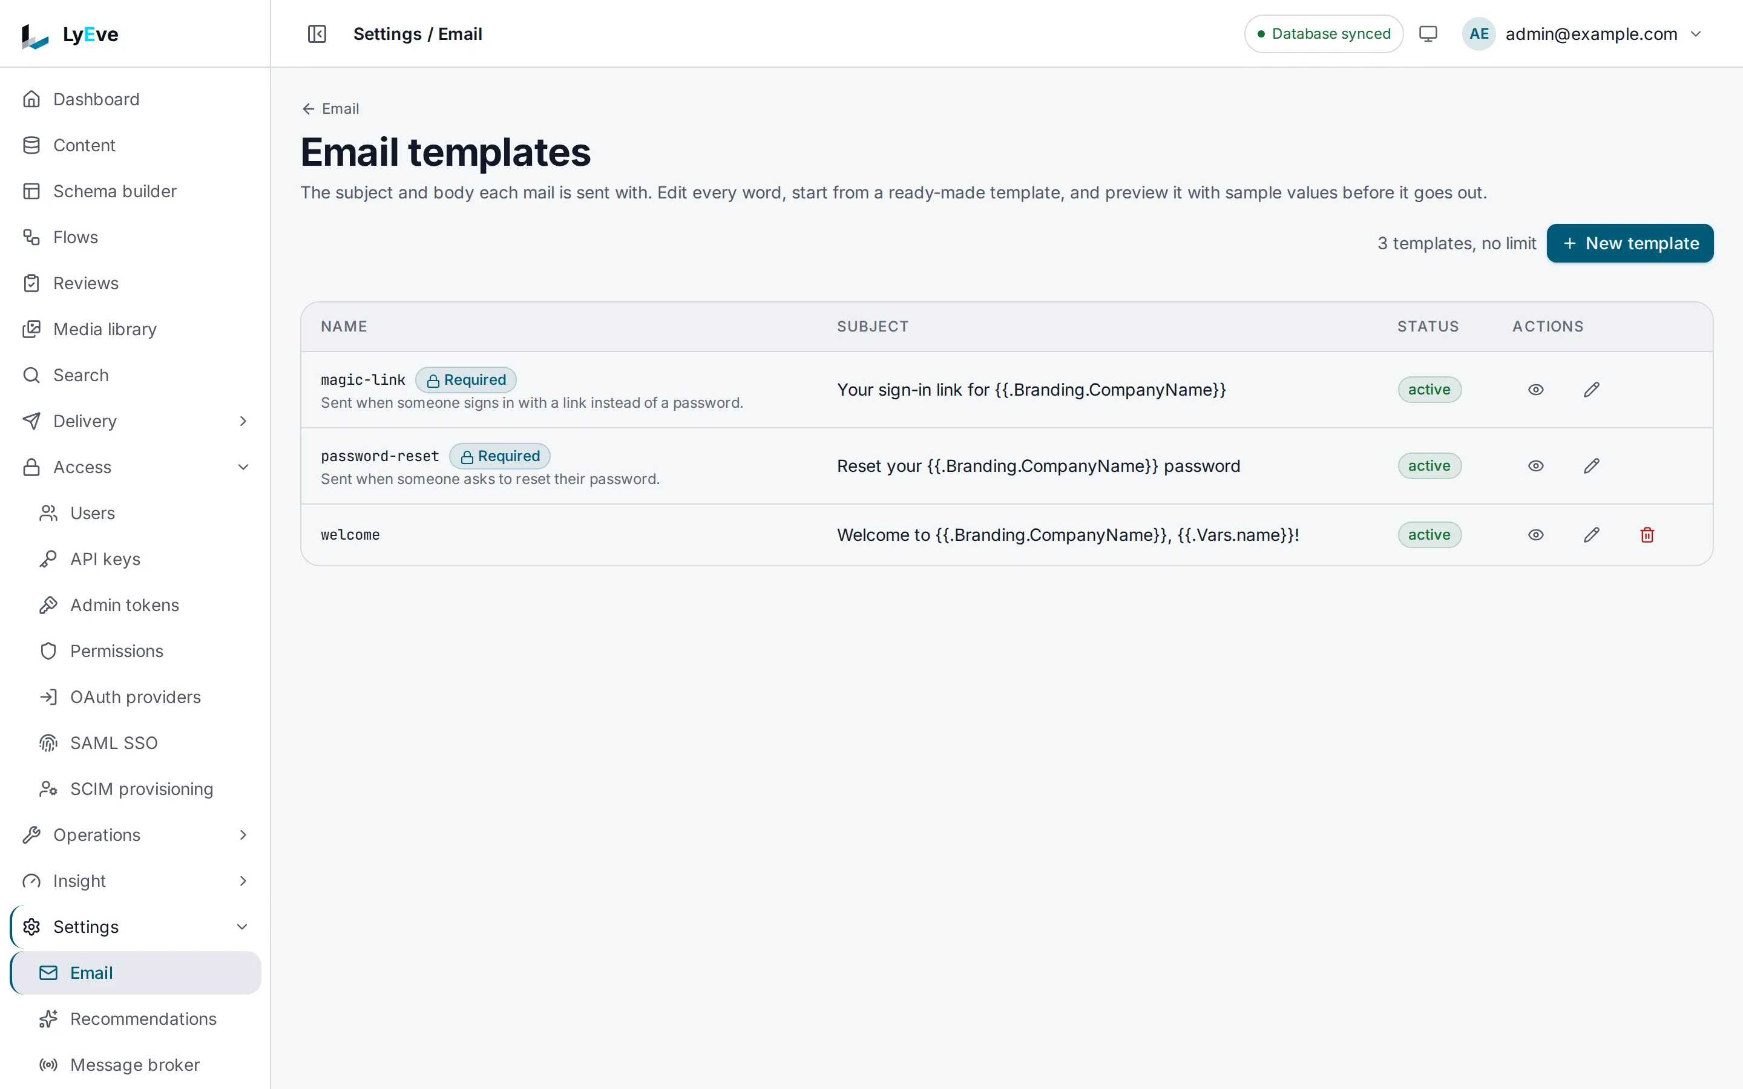The height and width of the screenshot is (1089, 1743).
Task: Click the active status on magic-link row
Action: 1430,390
